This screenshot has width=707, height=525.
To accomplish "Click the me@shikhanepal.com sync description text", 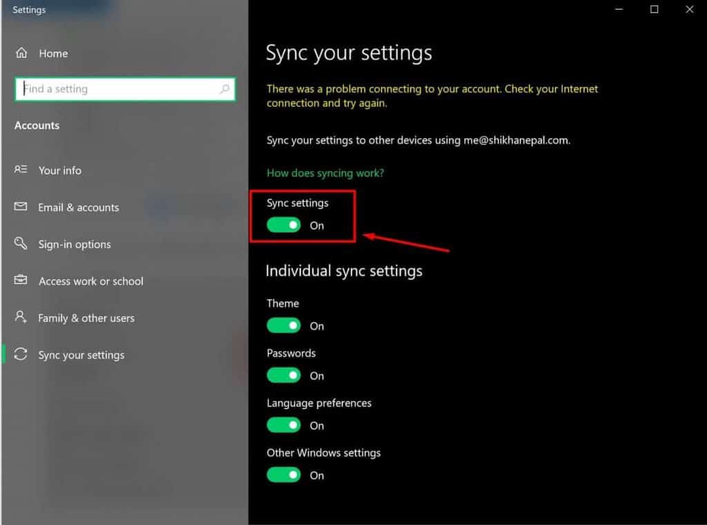I will click(418, 140).
